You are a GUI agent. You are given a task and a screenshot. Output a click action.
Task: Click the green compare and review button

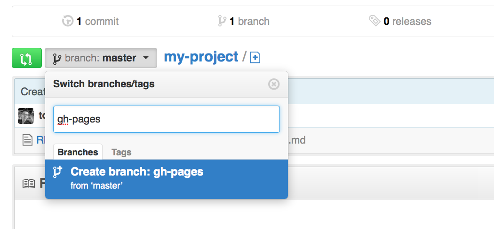click(x=27, y=58)
